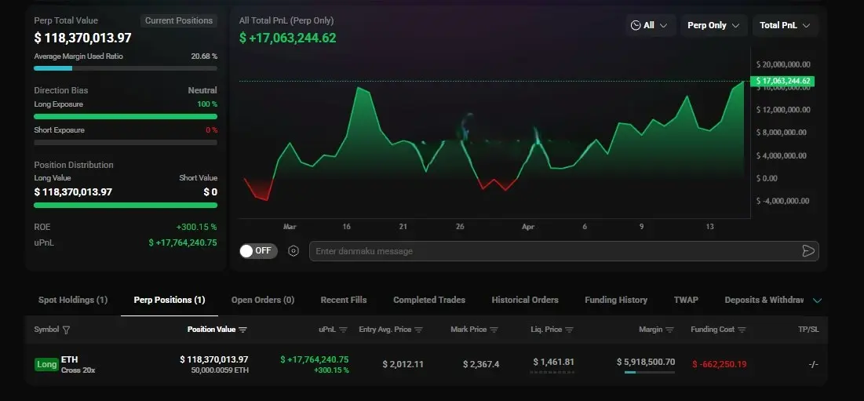864x401 pixels.
Task: Sort by Mark Price icon
Action: pyautogui.click(x=494, y=330)
